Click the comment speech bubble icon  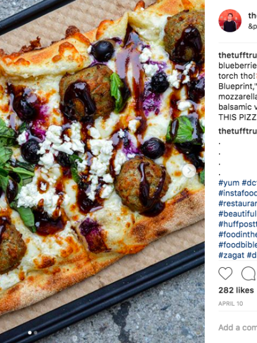pos(249,273)
